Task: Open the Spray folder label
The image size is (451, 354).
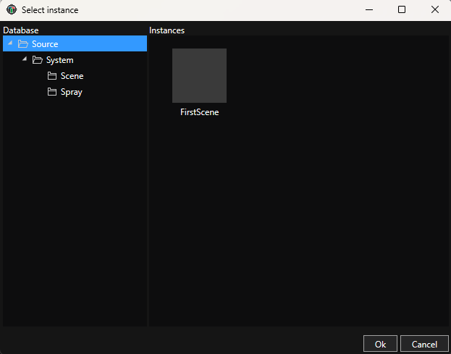Action: [x=72, y=93]
